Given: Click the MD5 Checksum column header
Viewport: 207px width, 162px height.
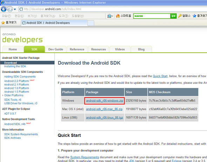Looking at the screenshot, I should [173, 92].
